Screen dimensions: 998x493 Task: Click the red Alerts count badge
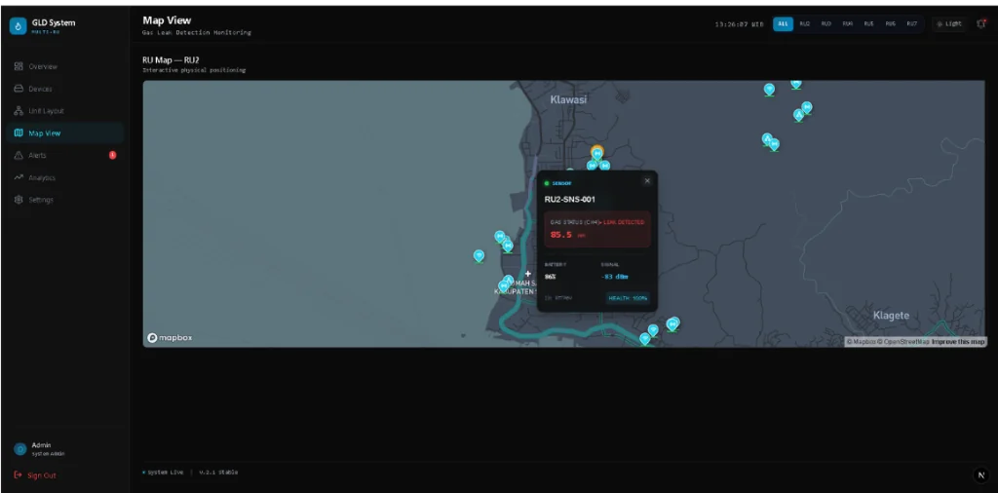[x=113, y=155]
